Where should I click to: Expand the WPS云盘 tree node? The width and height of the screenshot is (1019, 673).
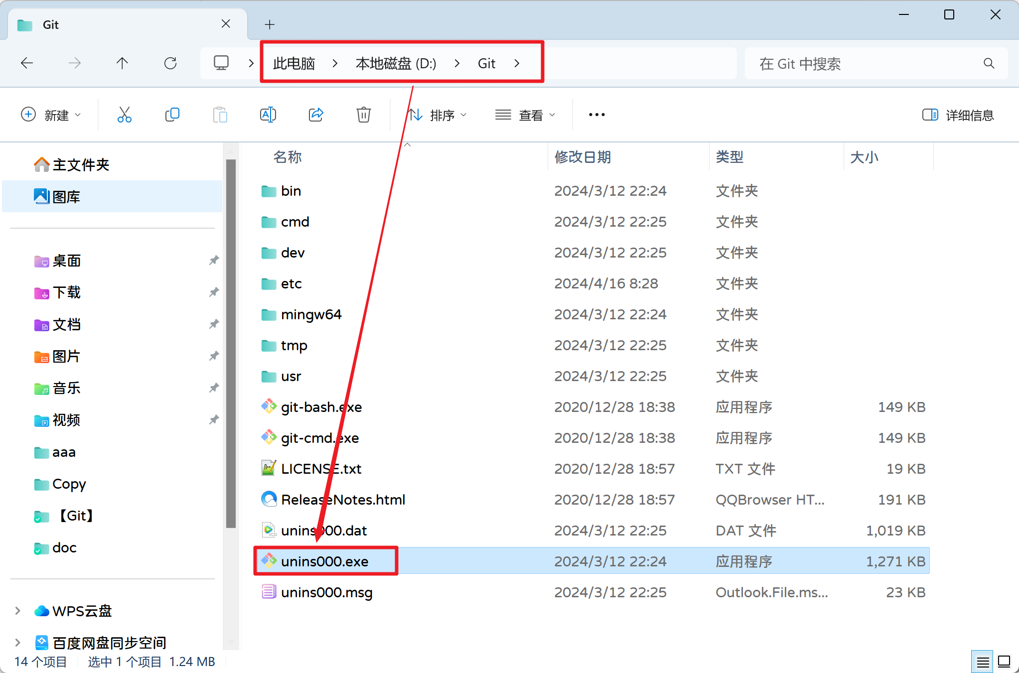coord(18,611)
